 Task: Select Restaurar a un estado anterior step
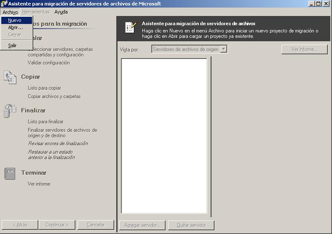tap(51, 155)
